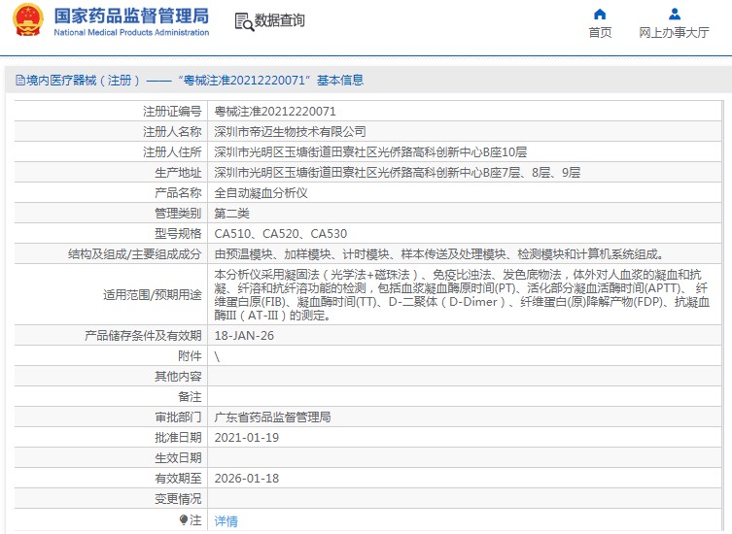Select approval date 2021-01-19
Viewport: 732px width, 534px height.
tap(247, 438)
